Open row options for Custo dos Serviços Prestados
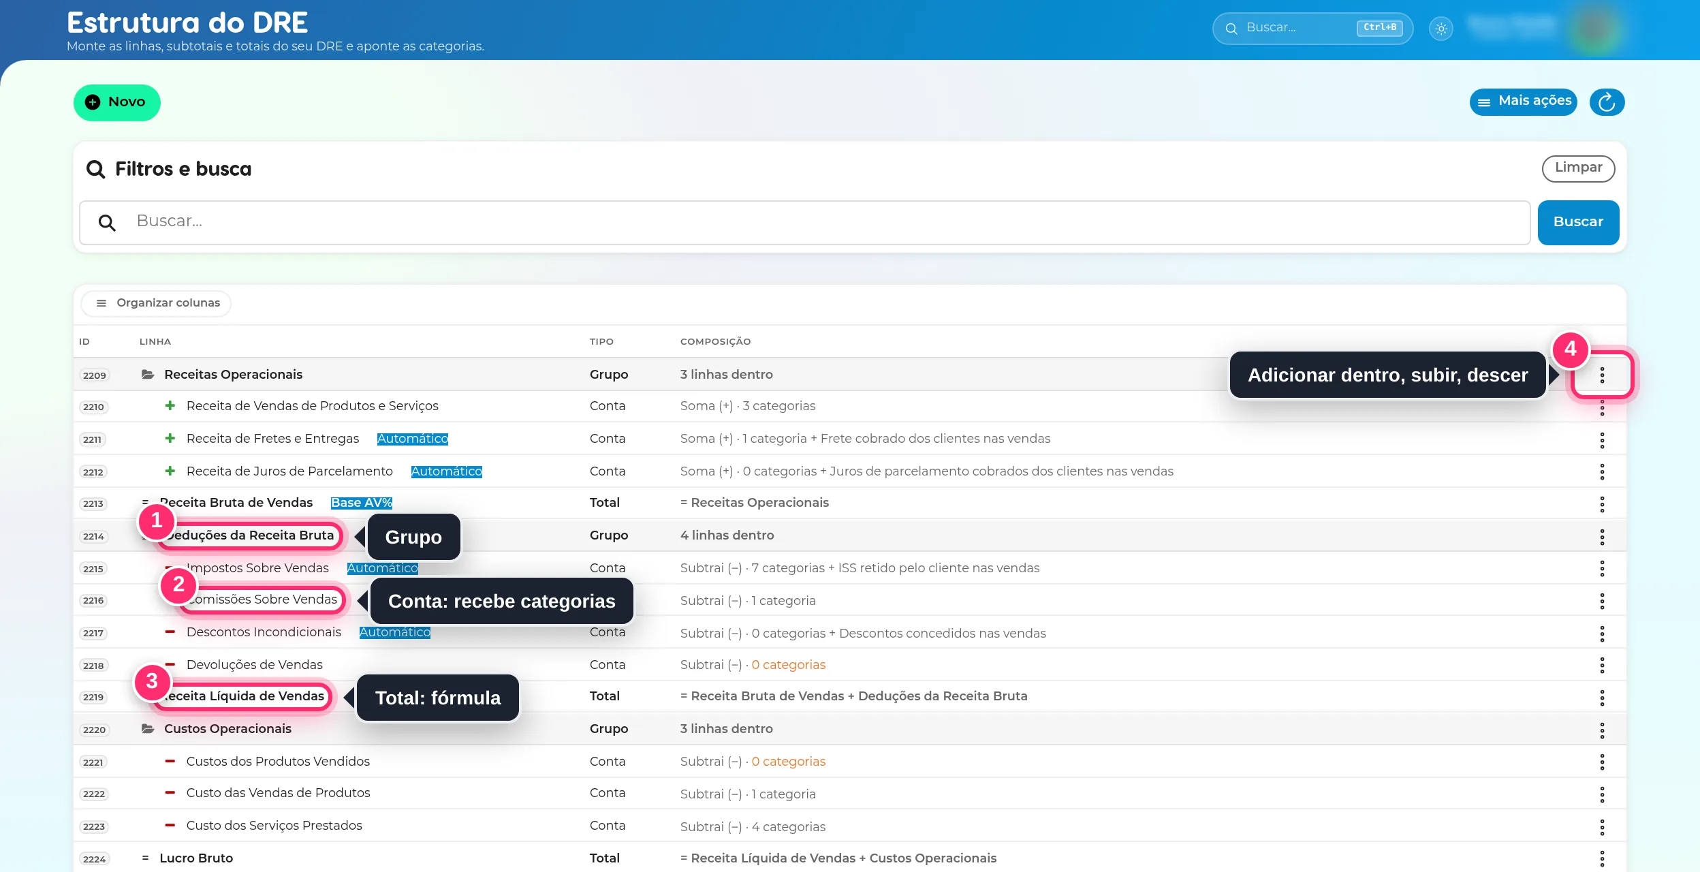 (x=1602, y=827)
